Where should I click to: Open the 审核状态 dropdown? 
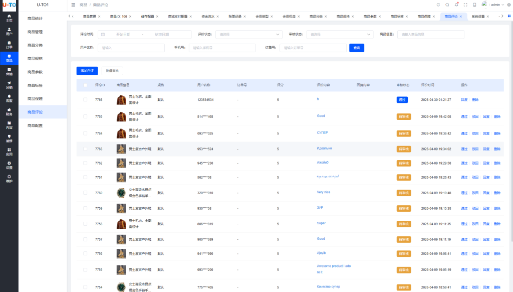tap(340, 35)
